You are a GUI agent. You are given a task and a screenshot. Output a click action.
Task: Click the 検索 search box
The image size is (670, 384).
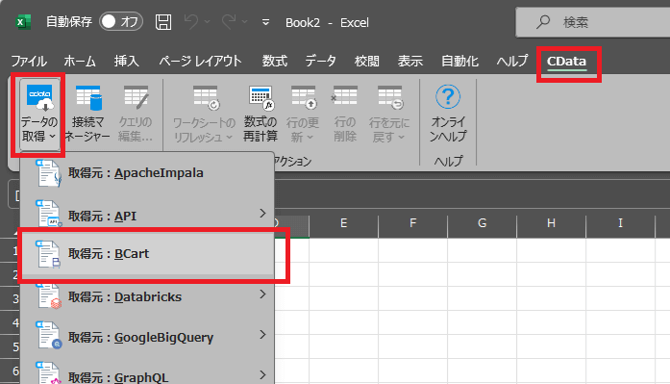[593, 22]
